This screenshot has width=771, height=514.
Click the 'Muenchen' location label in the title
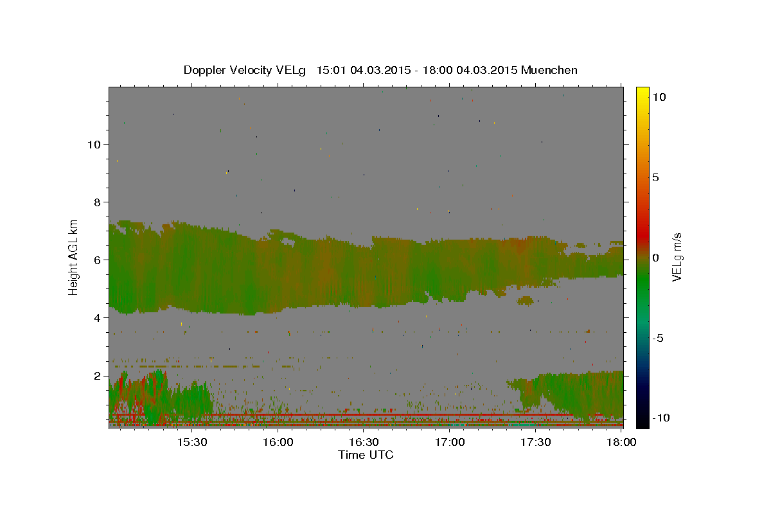tap(549, 70)
